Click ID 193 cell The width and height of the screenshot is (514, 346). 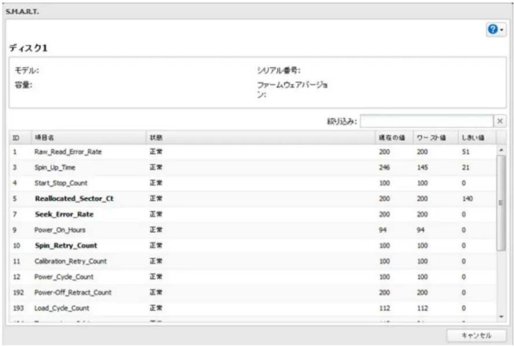(18, 308)
